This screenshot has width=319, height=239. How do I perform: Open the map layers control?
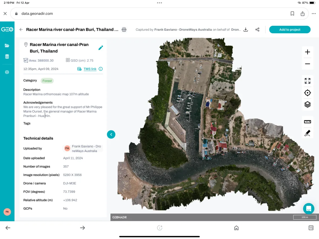[x=307, y=104]
